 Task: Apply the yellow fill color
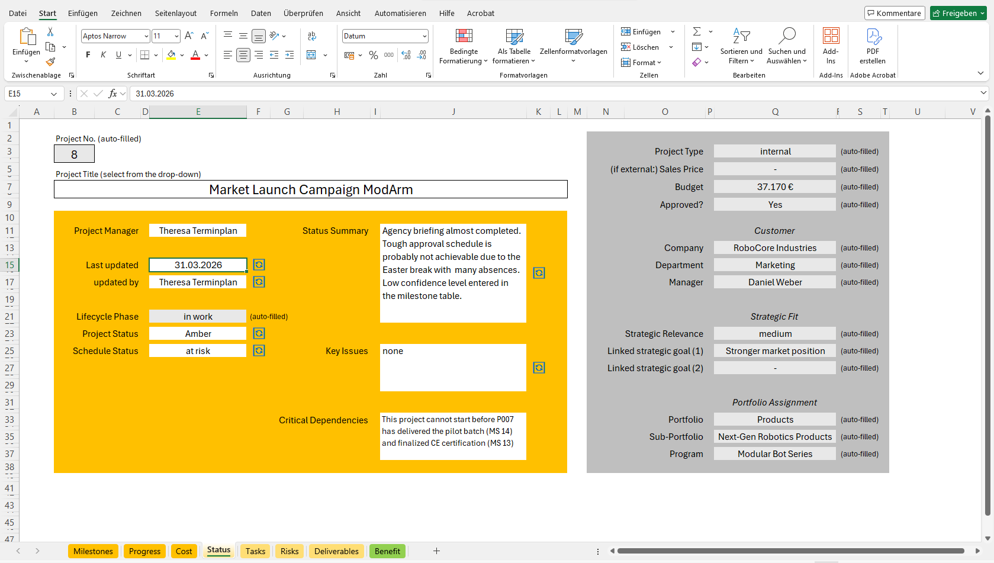(171, 55)
